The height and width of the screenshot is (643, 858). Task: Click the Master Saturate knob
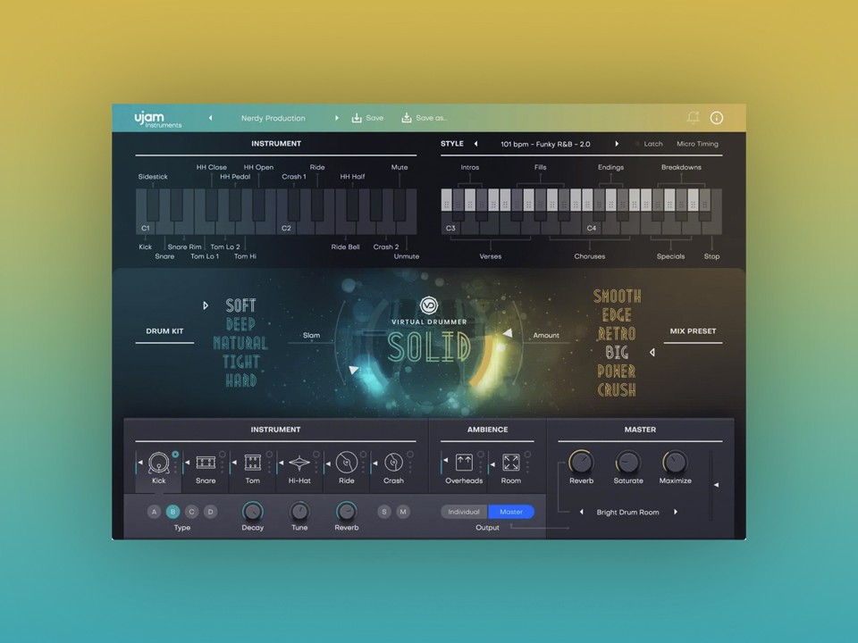coord(628,463)
